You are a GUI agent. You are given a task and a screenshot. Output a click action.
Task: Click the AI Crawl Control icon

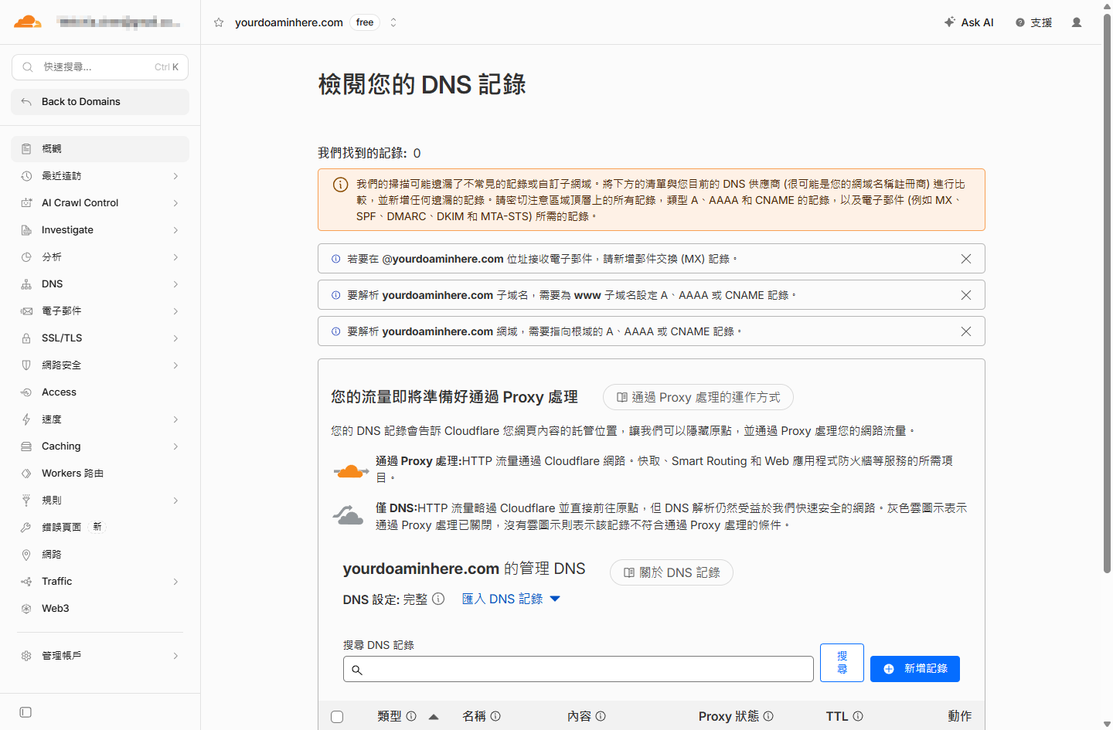tap(26, 203)
